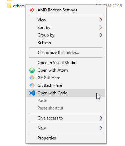Click the blue VS Code icon

(x=32, y=93)
